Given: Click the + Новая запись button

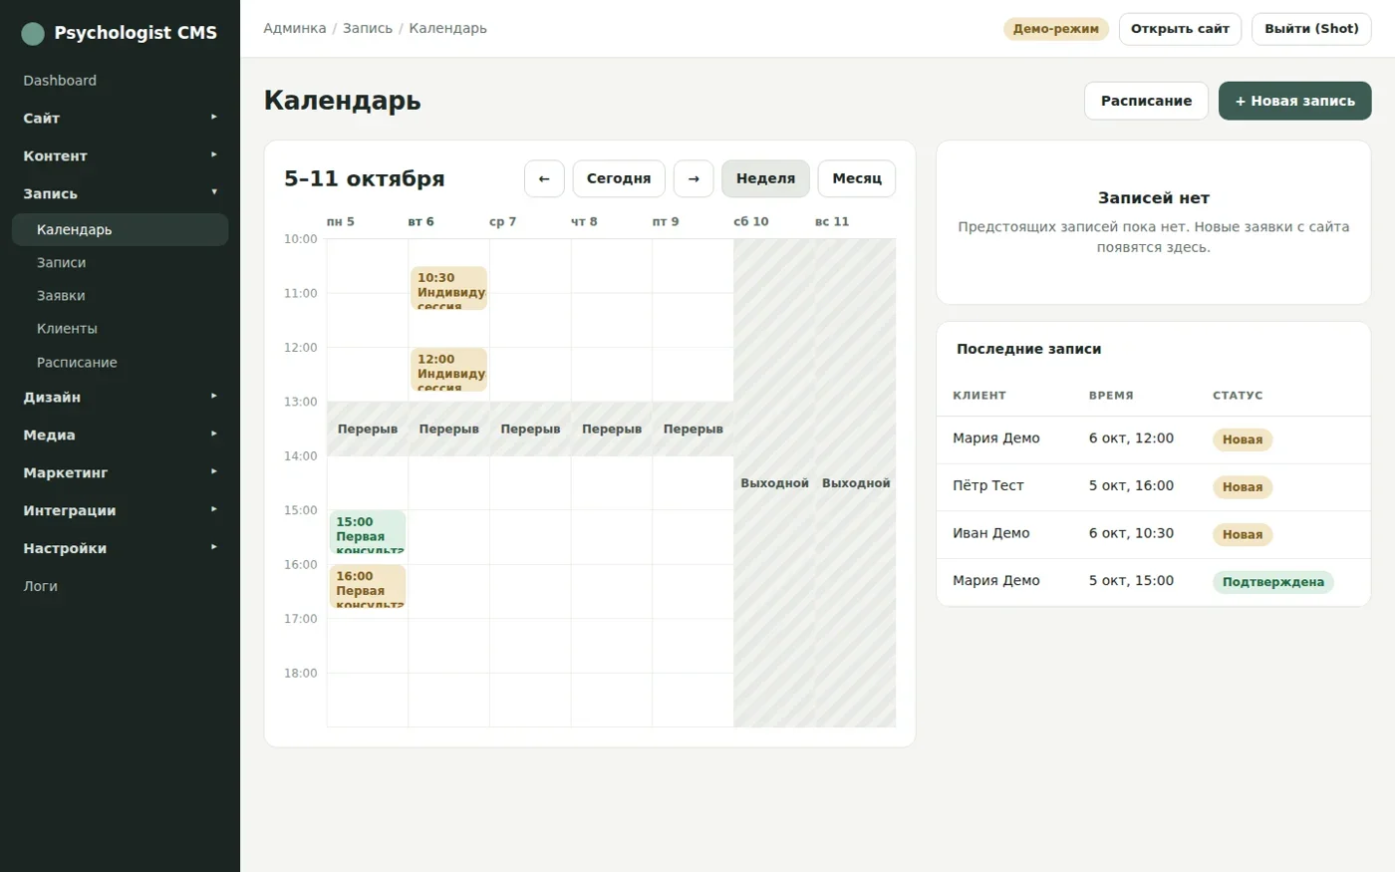Looking at the screenshot, I should 1295,101.
